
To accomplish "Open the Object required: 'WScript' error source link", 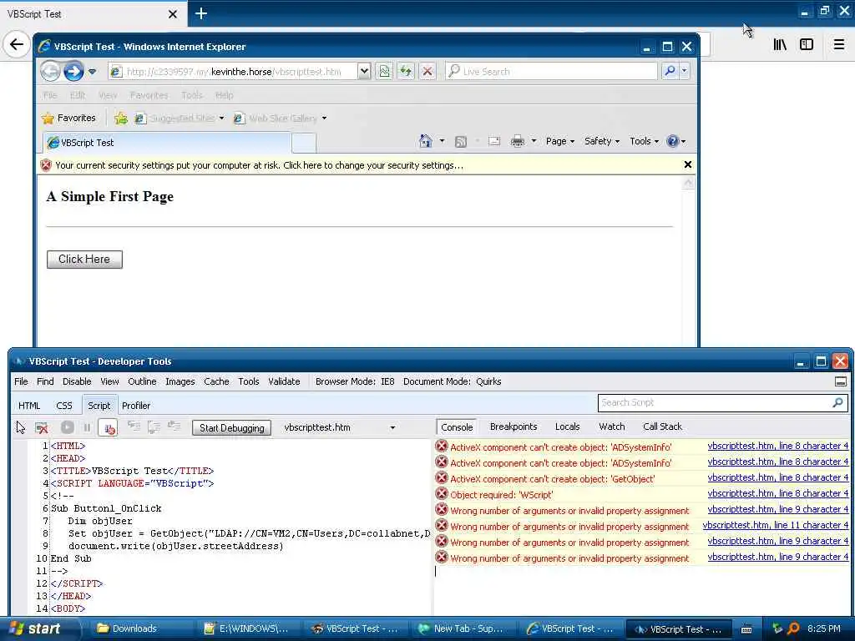I will (778, 493).
